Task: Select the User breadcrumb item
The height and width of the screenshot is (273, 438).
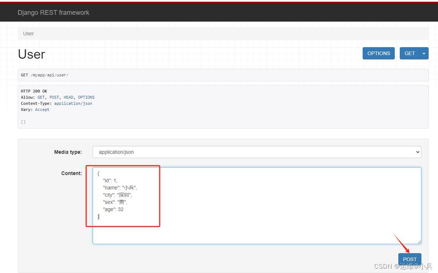Action: 28,33
